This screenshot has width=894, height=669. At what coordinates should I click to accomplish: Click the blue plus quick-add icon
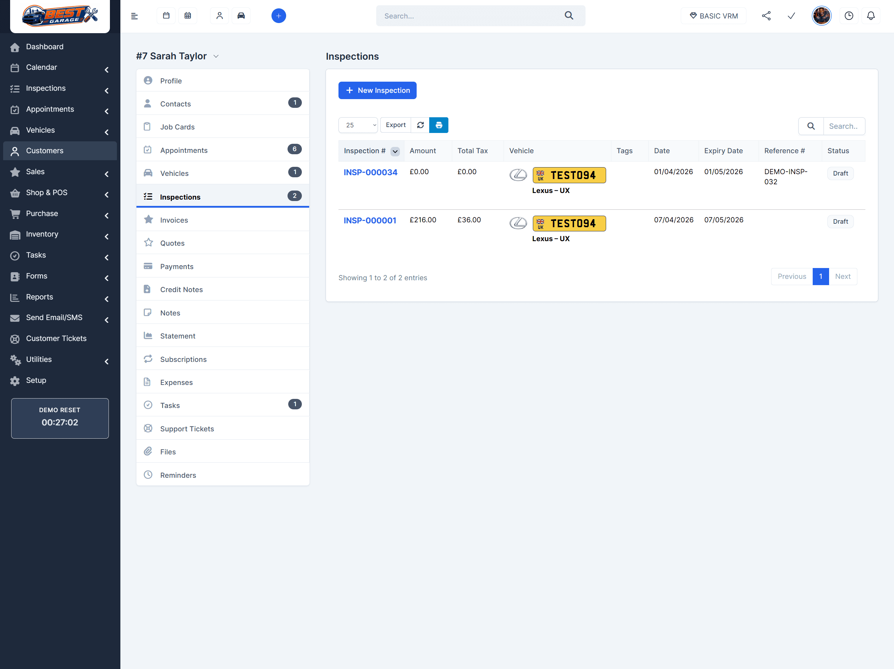coord(278,16)
